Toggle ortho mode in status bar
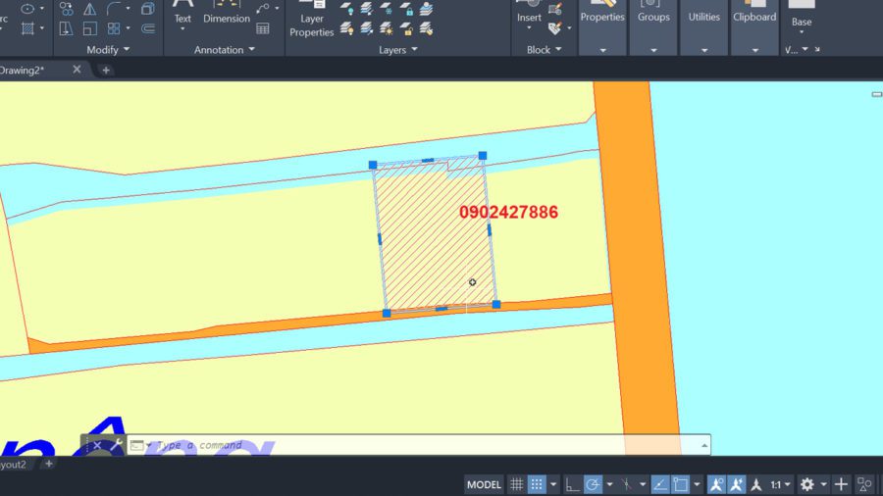883x496 pixels. click(x=572, y=484)
